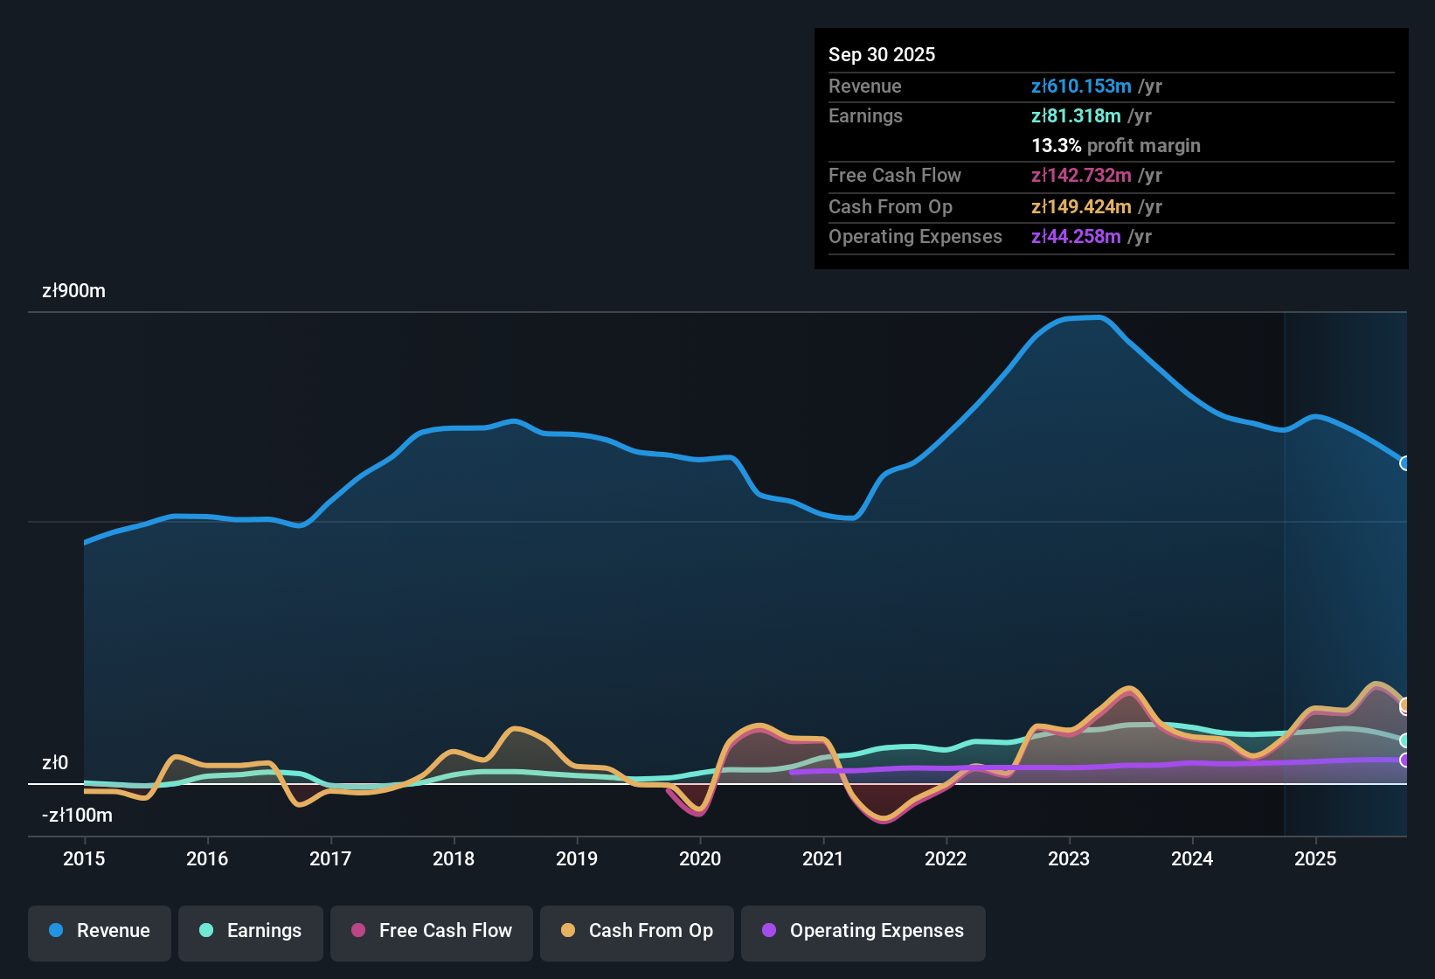The width and height of the screenshot is (1435, 979).
Task: Toggle the Revenue series visibility
Action: (x=99, y=931)
